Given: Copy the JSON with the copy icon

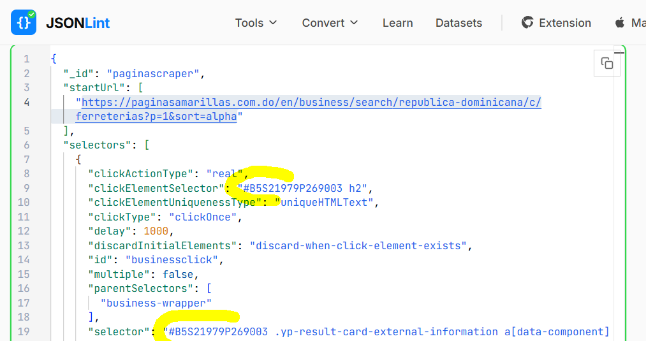Looking at the screenshot, I should (606, 63).
